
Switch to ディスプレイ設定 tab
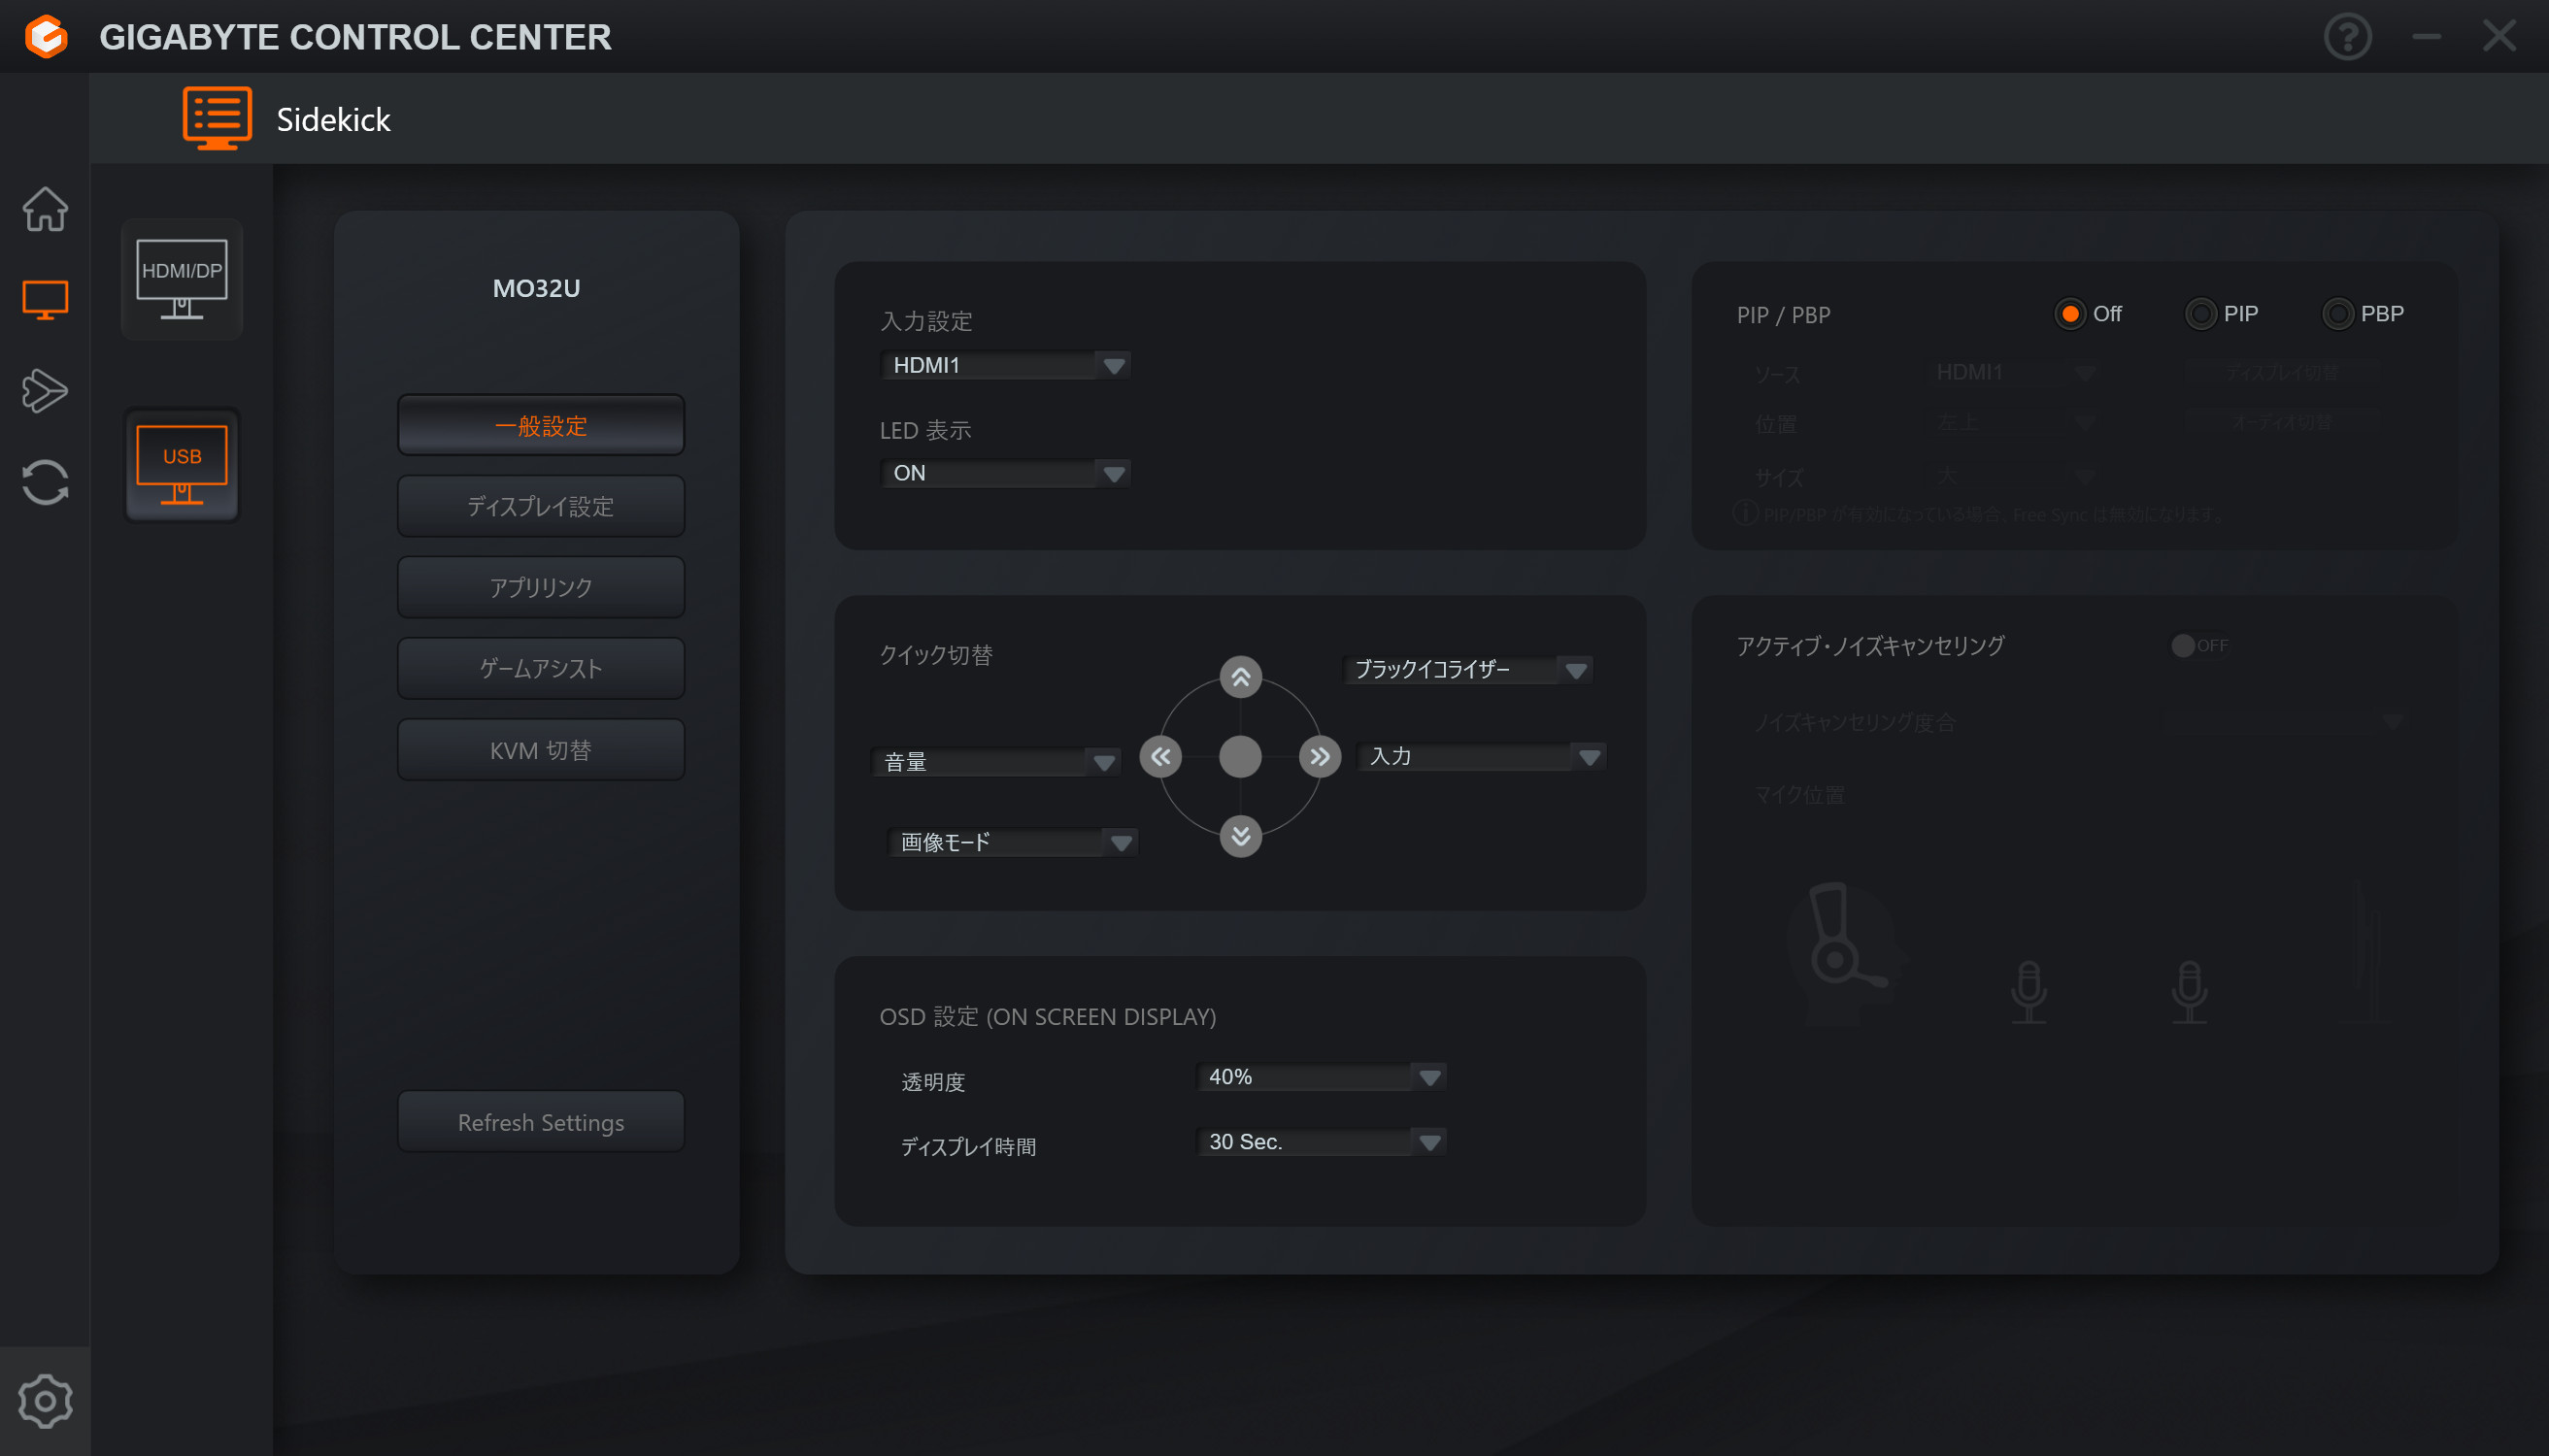tap(540, 506)
